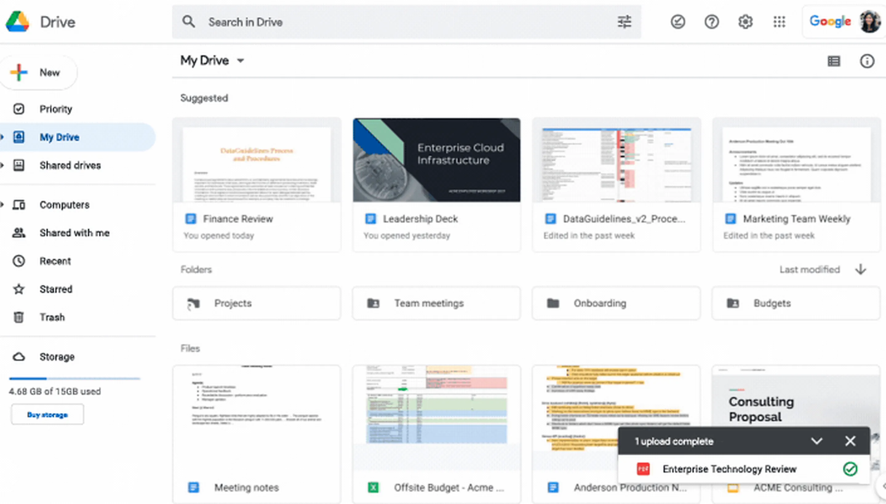Reverse sort direction arrow
The width and height of the screenshot is (886, 504).
click(861, 269)
